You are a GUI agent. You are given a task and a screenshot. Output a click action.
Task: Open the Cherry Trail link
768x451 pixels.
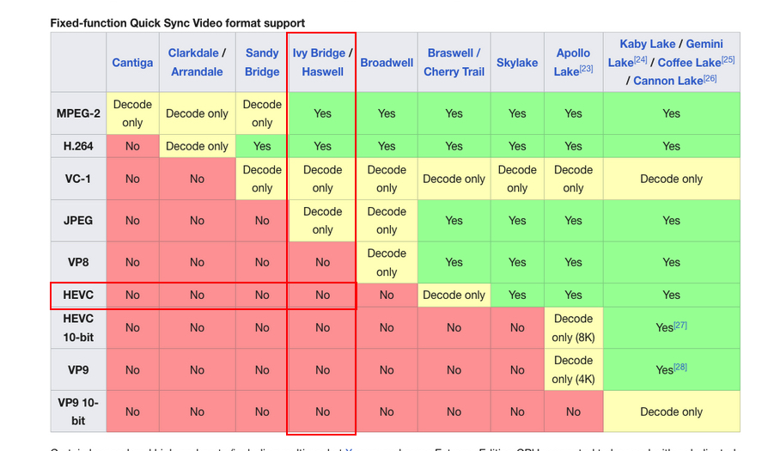(454, 72)
